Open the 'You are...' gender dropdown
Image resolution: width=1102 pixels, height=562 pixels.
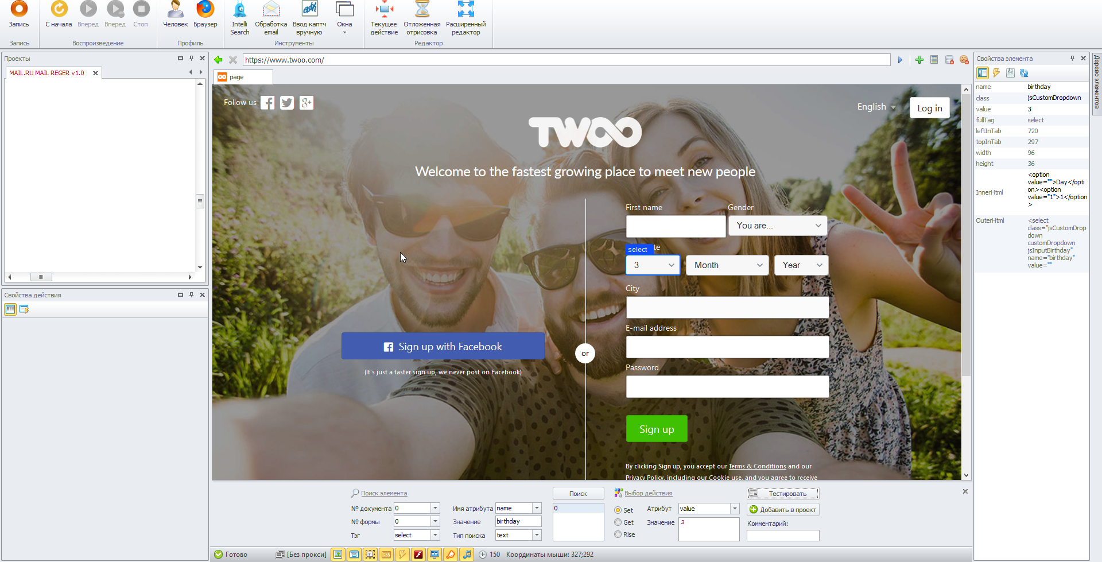click(778, 226)
